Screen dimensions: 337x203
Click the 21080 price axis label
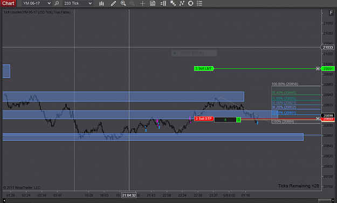[328, 23]
